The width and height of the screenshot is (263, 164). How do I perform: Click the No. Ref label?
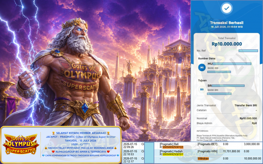(x=201, y=51)
